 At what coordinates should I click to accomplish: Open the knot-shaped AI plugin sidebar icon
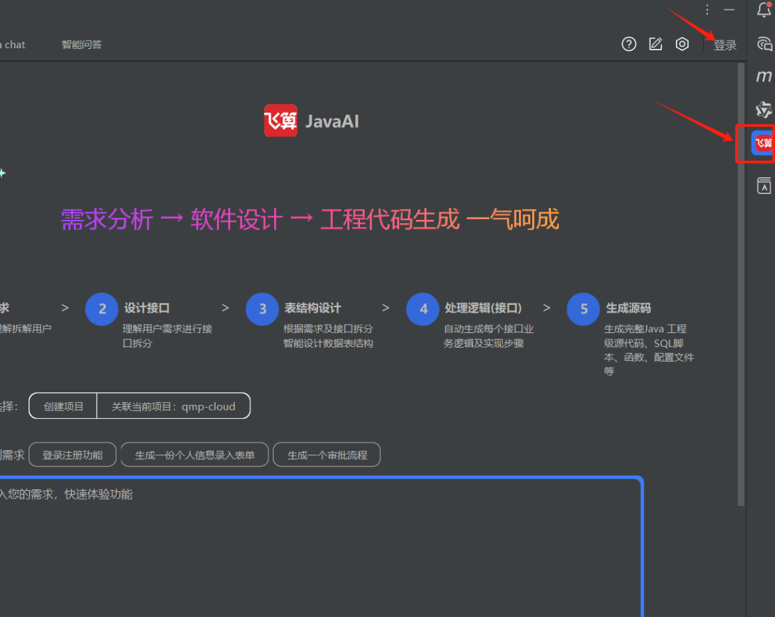(x=764, y=110)
